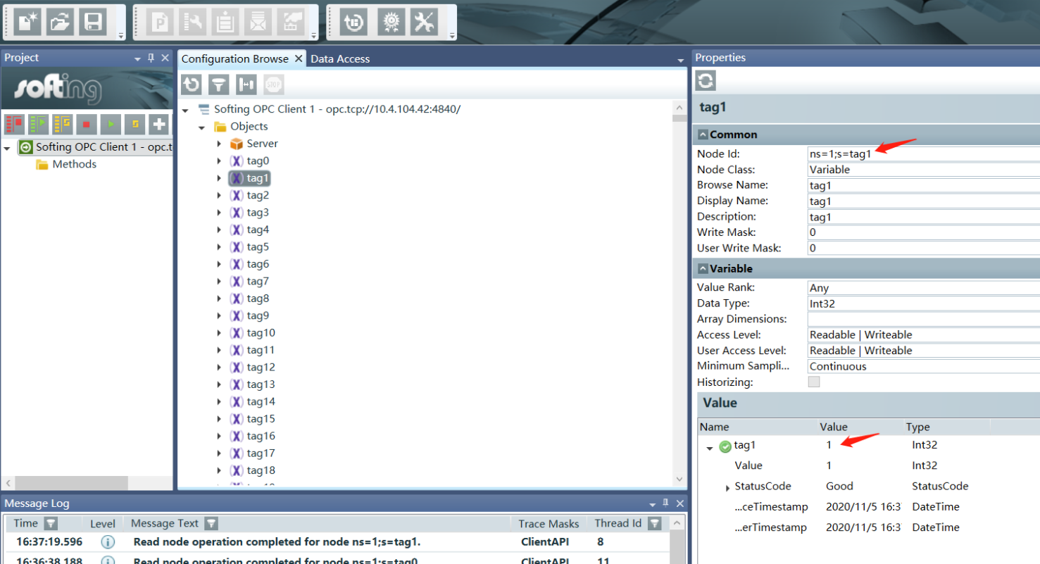This screenshot has height=564, width=1040.
Task: Click the Trace Masks column header
Action: pos(549,524)
